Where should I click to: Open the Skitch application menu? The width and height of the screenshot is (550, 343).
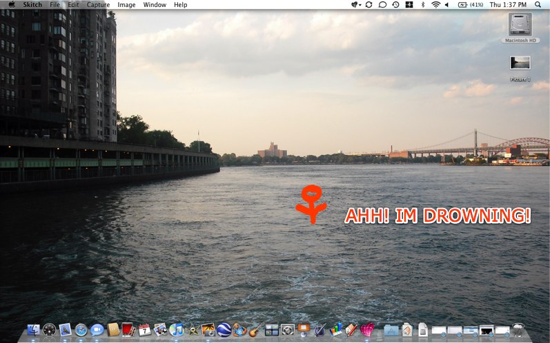32,5
